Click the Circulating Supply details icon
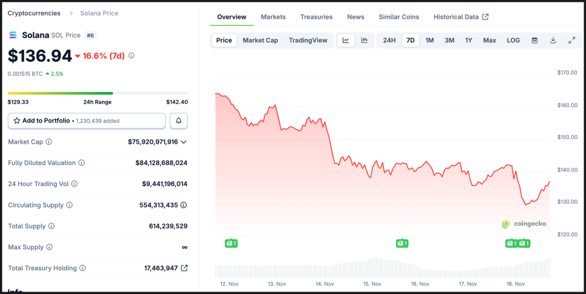The width and height of the screenshot is (586, 294). tap(184, 205)
